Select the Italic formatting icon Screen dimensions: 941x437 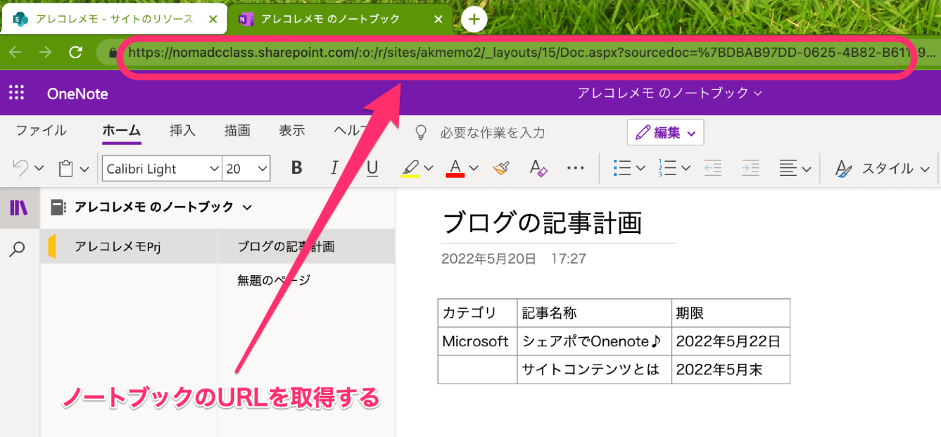click(x=334, y=167)
